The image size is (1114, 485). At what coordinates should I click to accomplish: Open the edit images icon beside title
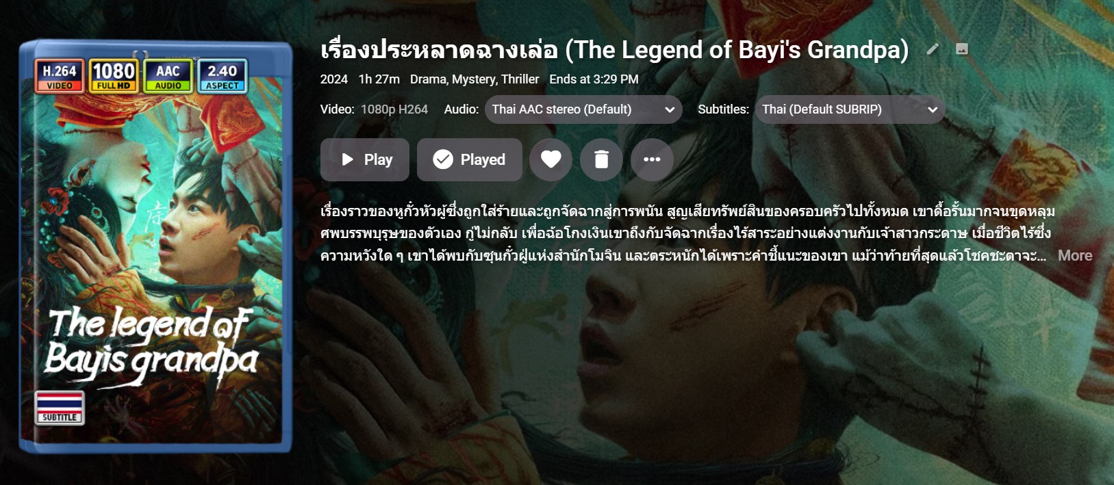point(962,49)
